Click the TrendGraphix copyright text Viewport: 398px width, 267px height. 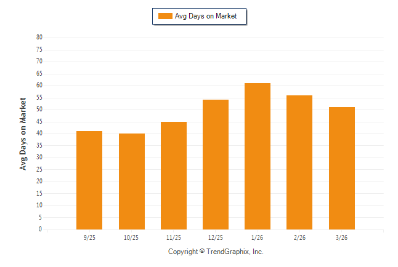(x=216, y=252)
